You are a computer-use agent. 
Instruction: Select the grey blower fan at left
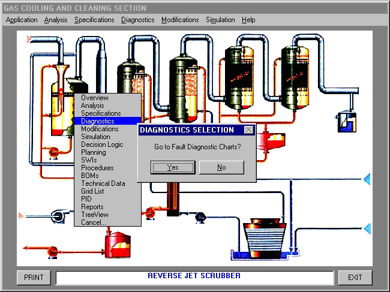click(59, 216)
